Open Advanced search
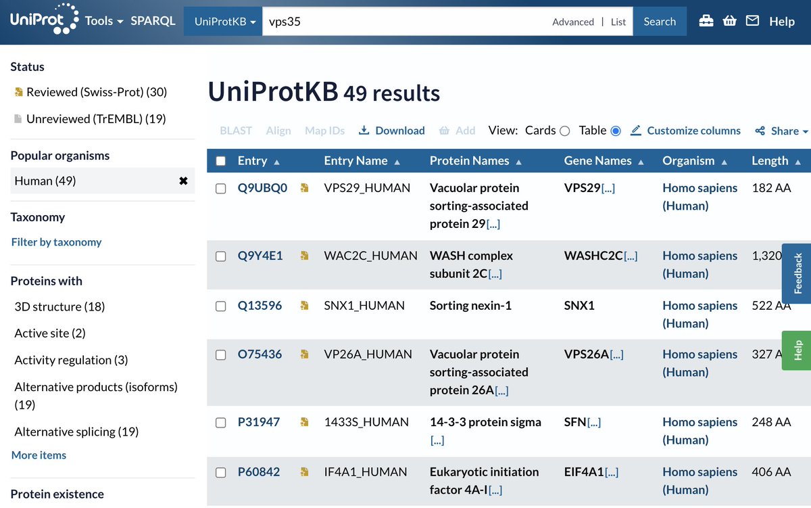This screenshot has height=508, width=811. (x=573, y=22)
